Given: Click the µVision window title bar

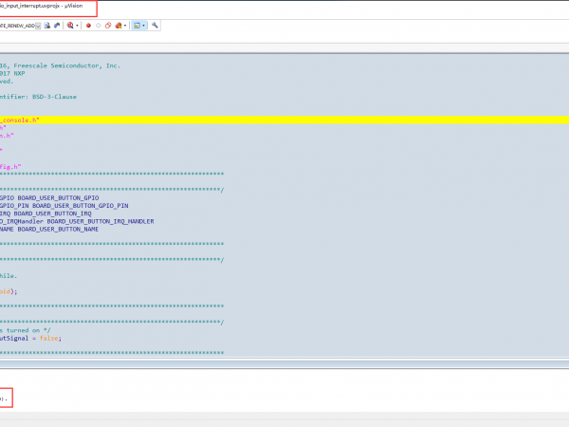Looking at the screenshot, I should point(284,7).
